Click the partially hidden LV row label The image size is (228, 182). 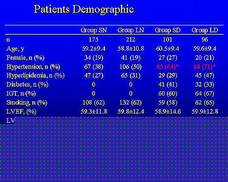(x=10, y=120)
